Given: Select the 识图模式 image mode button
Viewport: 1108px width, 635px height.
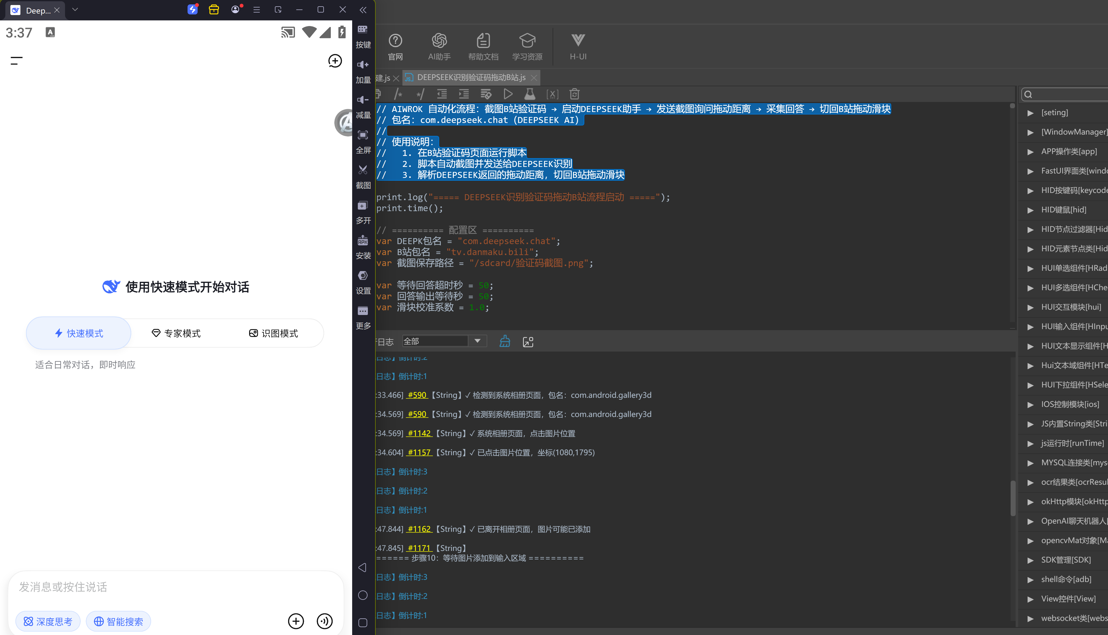Looking at the screenshot, I should pyautogui.click(x=273, y=333).
